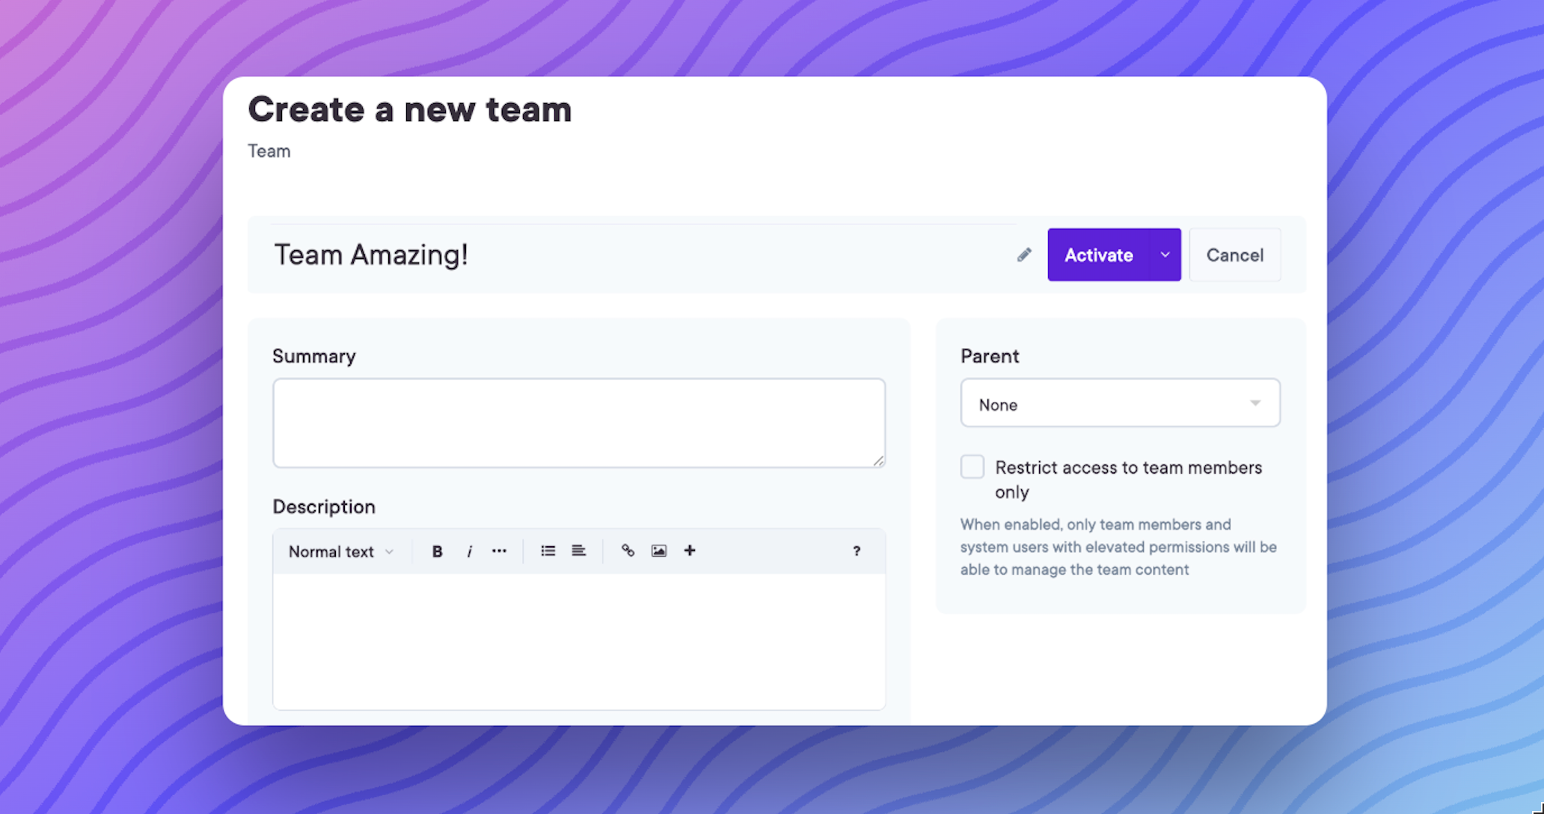This screenshot has width=1544, height=814.
Task: Click the pencil icon to edit team name
Action: (x=1024, y=255)
